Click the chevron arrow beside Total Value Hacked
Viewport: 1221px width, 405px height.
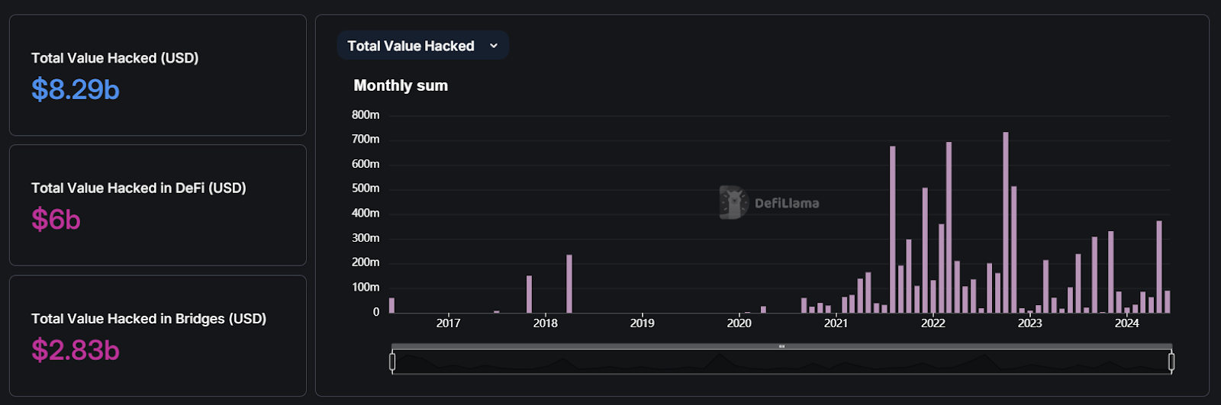(x=494, y=46)
